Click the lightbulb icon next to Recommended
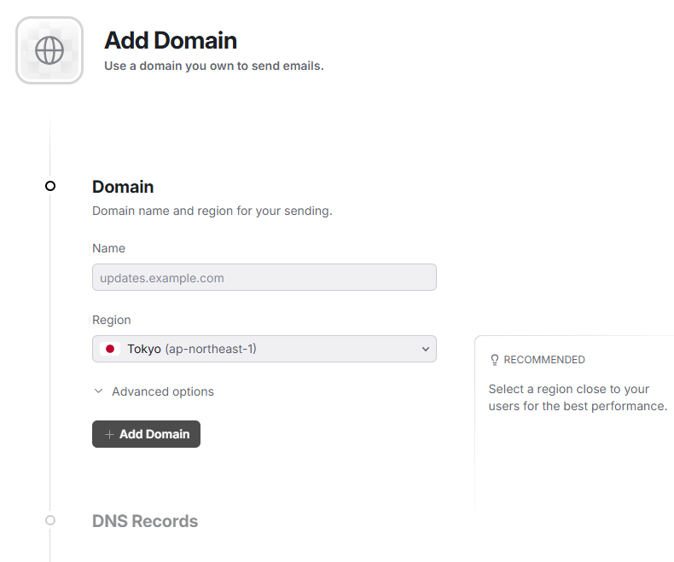Image resolution: width=674 pixels, height=562 pixels. tap(494, 360)
